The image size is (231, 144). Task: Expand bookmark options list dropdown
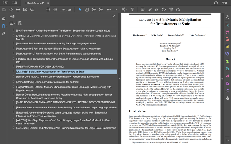pos(13,23)
